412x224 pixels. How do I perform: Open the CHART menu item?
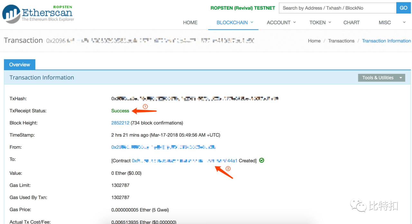point(351,22)
